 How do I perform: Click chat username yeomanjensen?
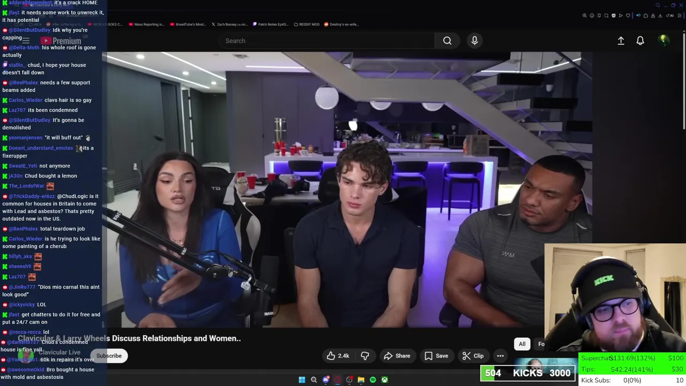click(x=25, y=138)
